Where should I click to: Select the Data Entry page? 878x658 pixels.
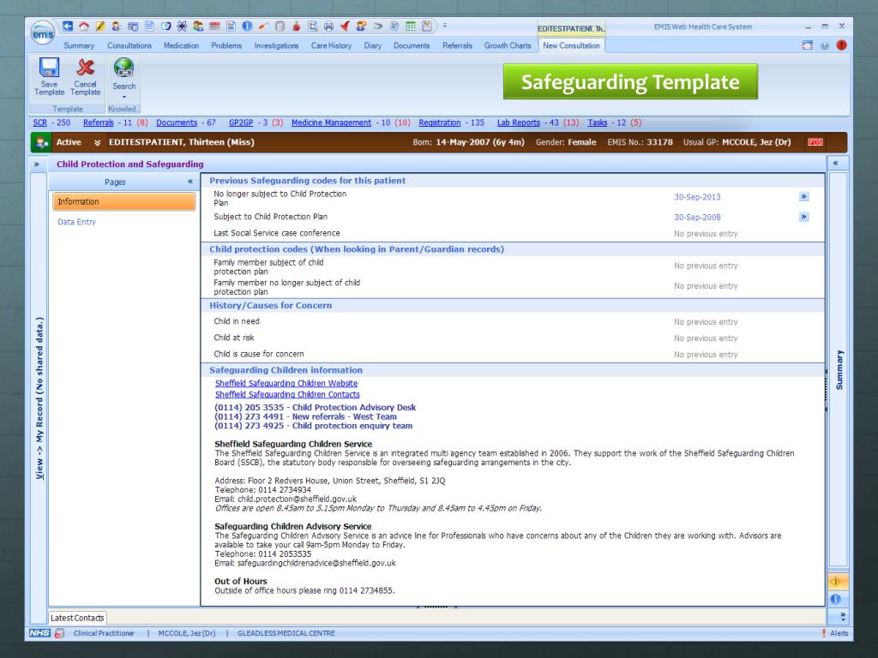(76, 222)
